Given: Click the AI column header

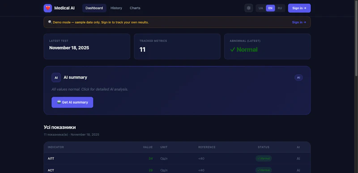Looking at the screenshot, I should click(x=298, y=147).
